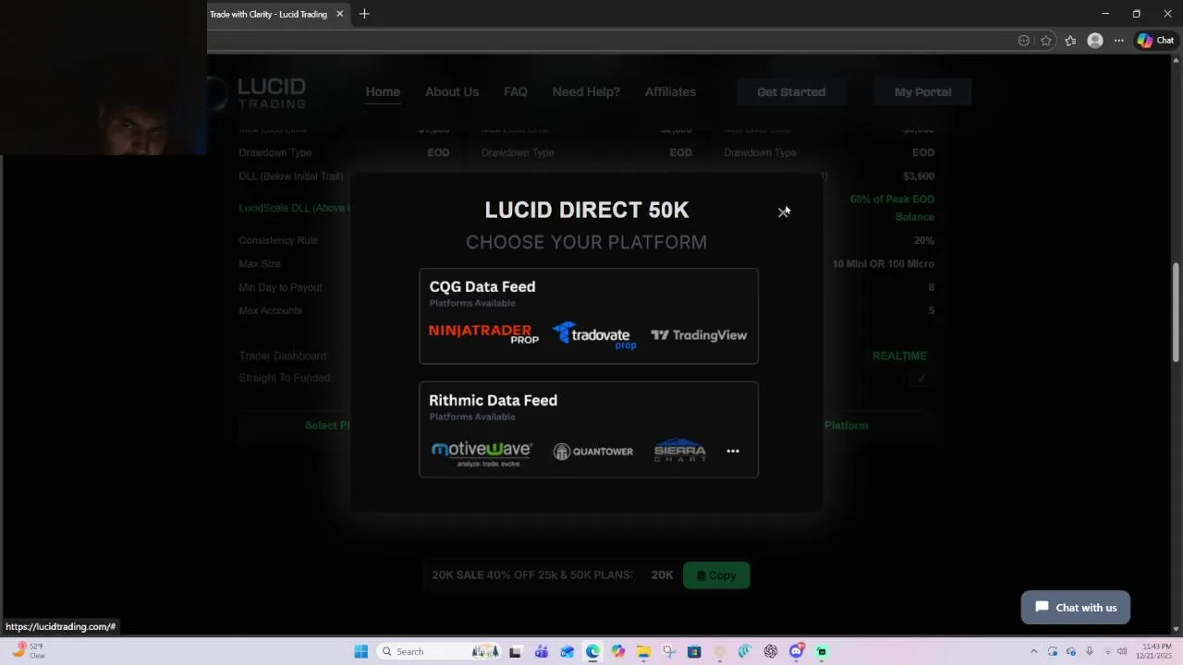Open Microsoft Teams from the taskbar
Image resolution: width=1183 pixels, height=665 pixels.
542,652
